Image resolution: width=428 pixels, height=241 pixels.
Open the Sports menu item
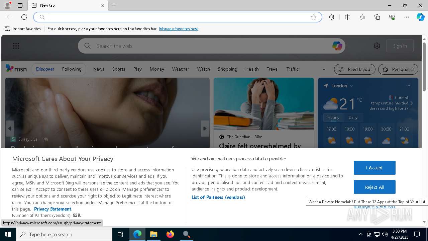coord(119,69)
